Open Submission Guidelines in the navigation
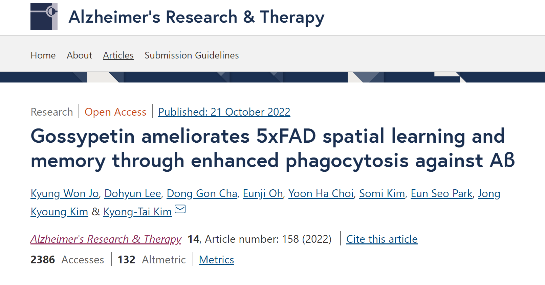The image size is (545, 285). 192,55
